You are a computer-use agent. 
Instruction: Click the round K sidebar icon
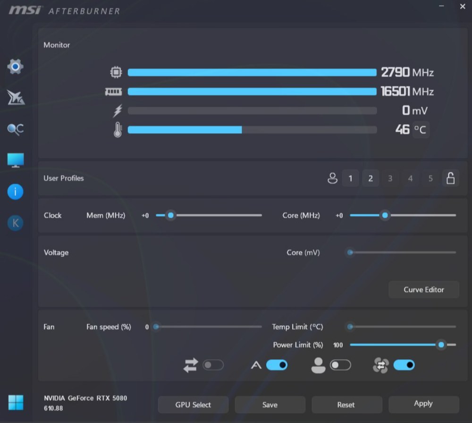point(16,223)
